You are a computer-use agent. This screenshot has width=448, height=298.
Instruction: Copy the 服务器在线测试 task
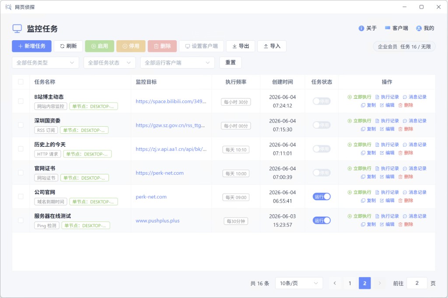368,224
